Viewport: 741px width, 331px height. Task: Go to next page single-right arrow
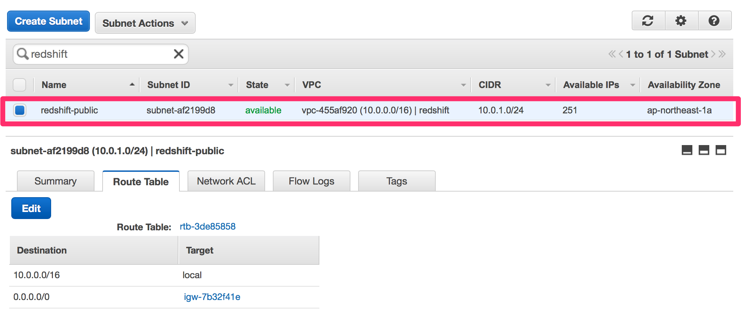coord(713,54)
